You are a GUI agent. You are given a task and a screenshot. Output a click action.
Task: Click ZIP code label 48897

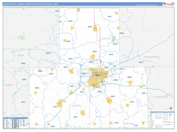coord(24,79)
